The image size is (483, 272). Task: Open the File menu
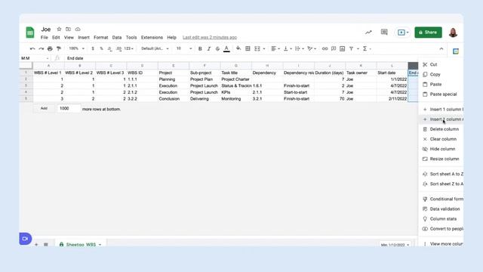45,37
